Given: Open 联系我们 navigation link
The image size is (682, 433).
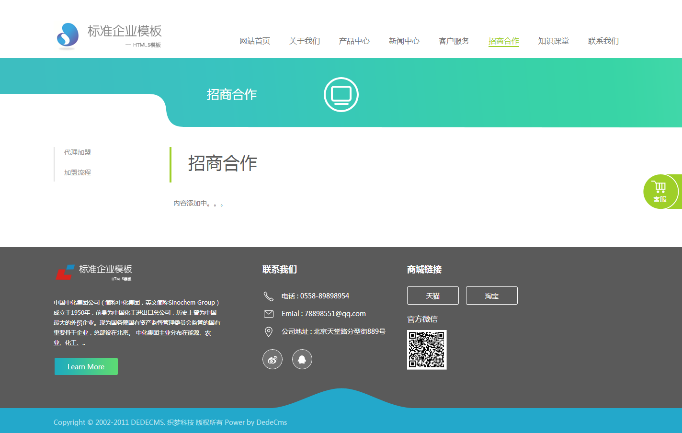Looking at the screenshot, I should pos(603,41).
